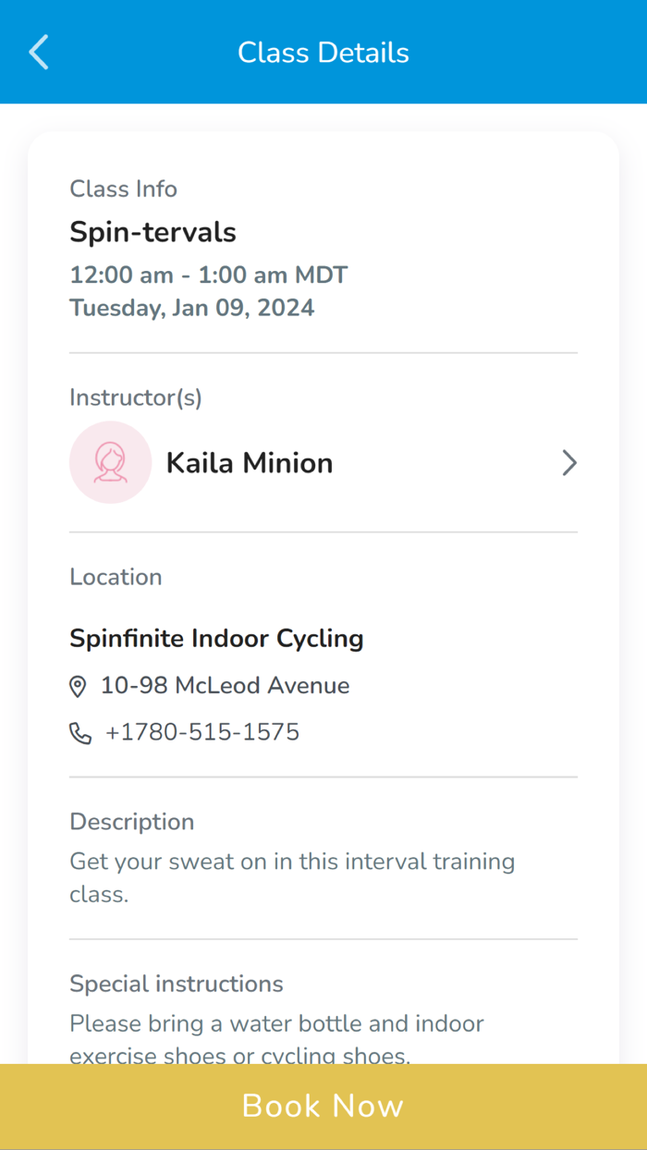Image resolution: width=647 pixels, height=1150 pixels.
Task: Tap the 10-98 McLeod Avenue address
Action: (225, 686)
